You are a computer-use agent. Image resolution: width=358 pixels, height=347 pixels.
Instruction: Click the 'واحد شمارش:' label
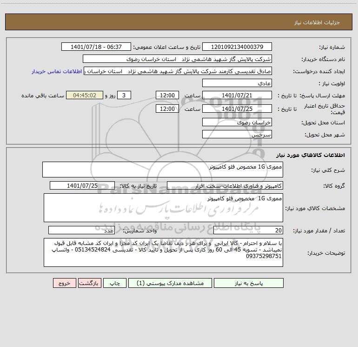(140, 231)
